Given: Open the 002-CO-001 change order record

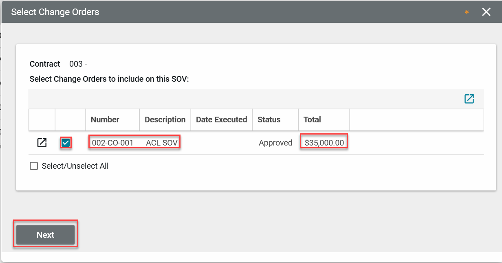Looking at the screenshot, I should pos(42,143).
